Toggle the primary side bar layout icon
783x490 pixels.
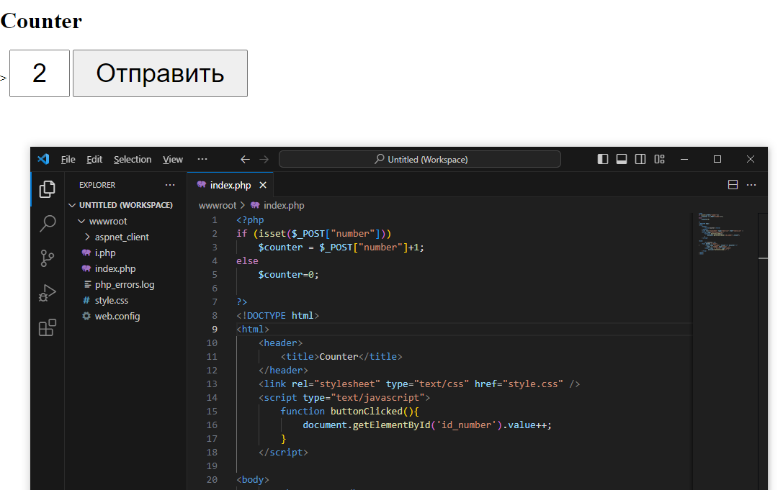tap(603, 159)
